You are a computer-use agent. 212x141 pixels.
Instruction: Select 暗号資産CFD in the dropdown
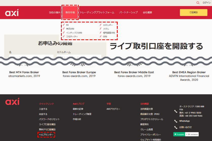pos(109,33)
